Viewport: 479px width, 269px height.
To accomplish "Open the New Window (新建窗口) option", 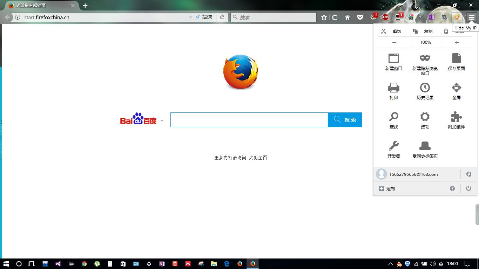I will [393, 62].
